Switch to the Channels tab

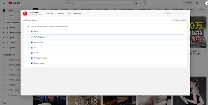(x=61, y=13)
